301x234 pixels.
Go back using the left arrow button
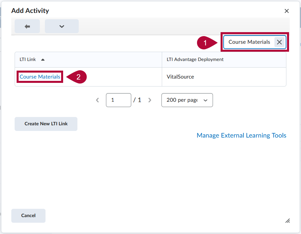tap(27, 26)
